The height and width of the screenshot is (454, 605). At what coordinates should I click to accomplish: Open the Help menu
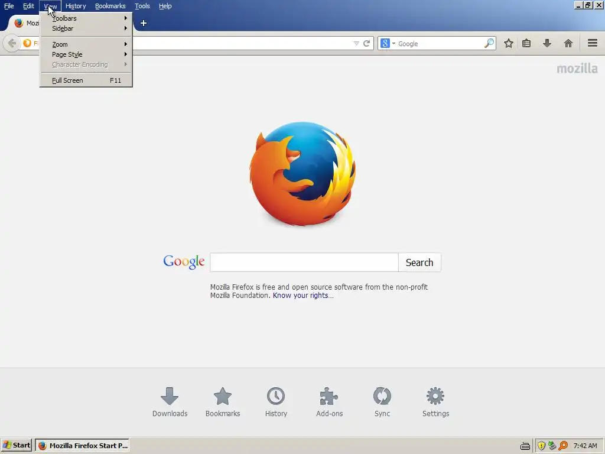click(165, 6)
